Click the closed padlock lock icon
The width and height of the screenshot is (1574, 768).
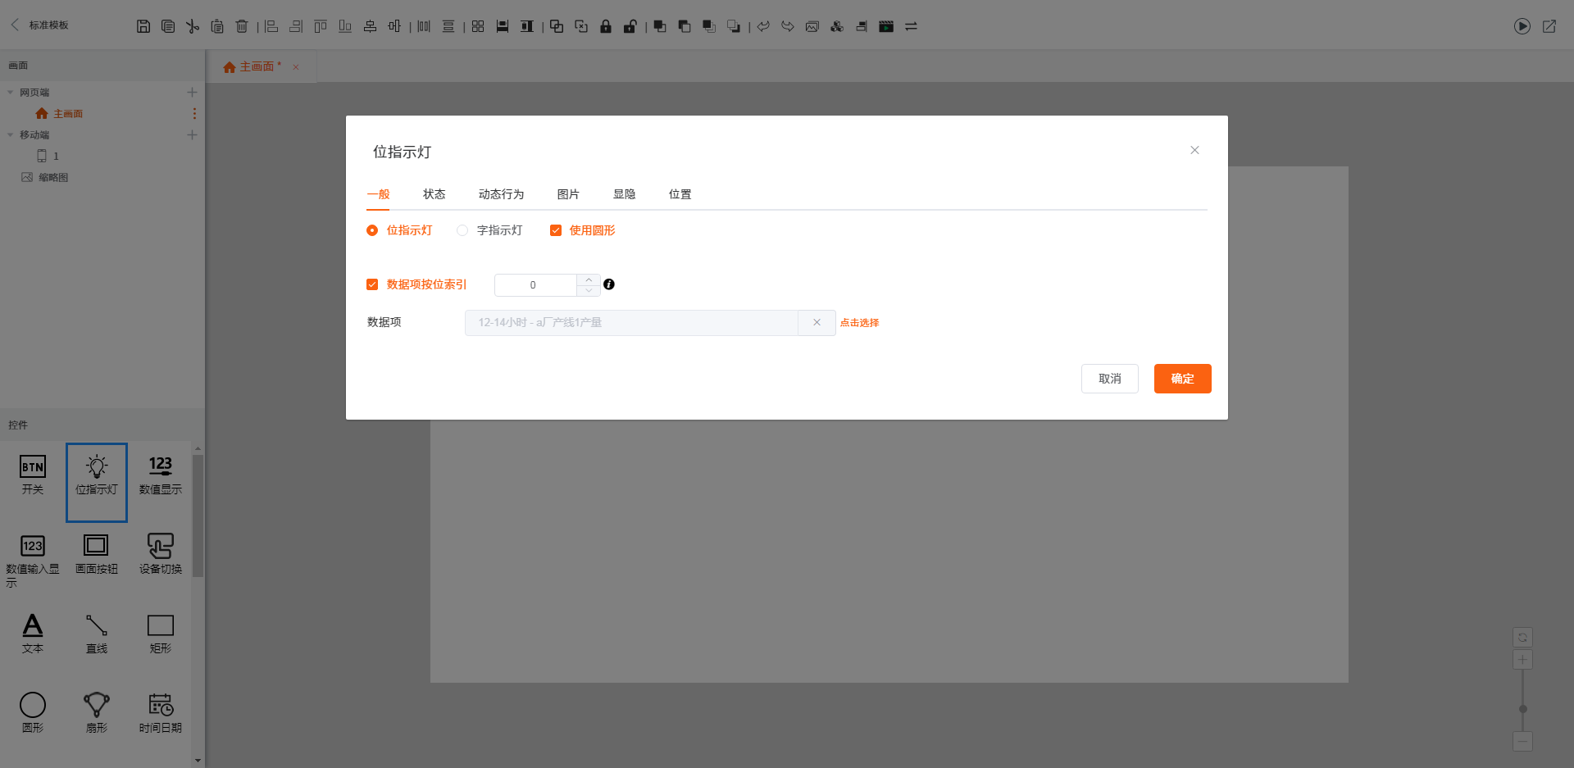pos(606,26)
